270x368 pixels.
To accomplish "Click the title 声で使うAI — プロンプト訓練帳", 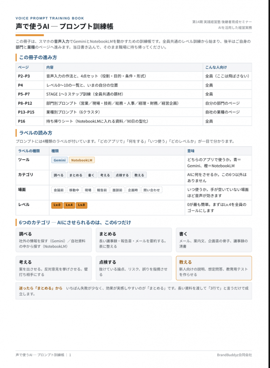I will [x=65, y=26].
